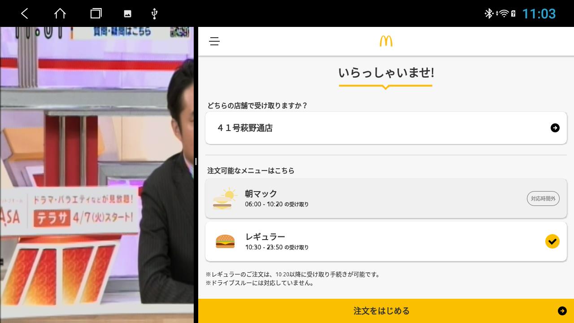Tap the Bluetooth status icon
Image resolution: width=574 pixels, height=323 pixels.
pyautogui.click(x=489, y=13)
